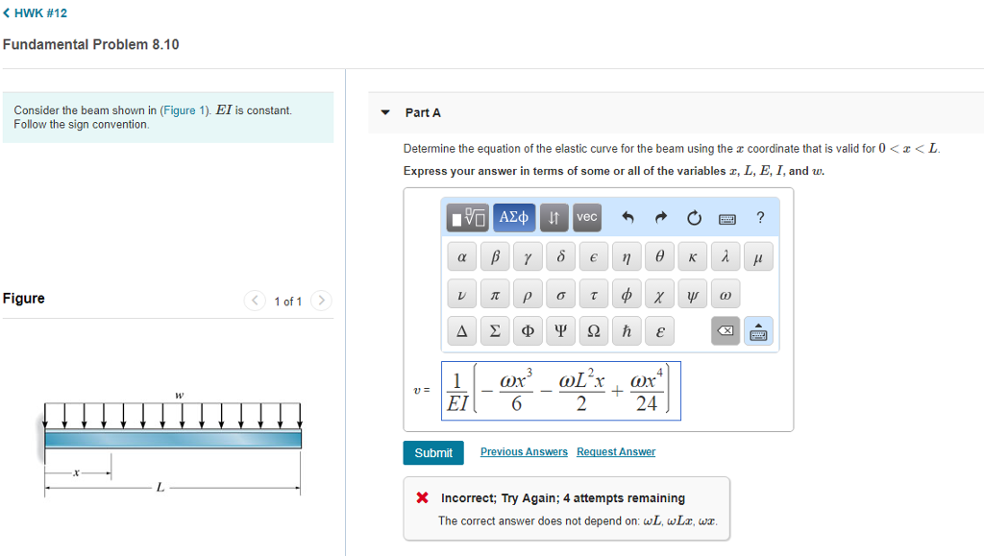Click the Request Answer link
Screen dimensions: 984x556
click(616, 452)
